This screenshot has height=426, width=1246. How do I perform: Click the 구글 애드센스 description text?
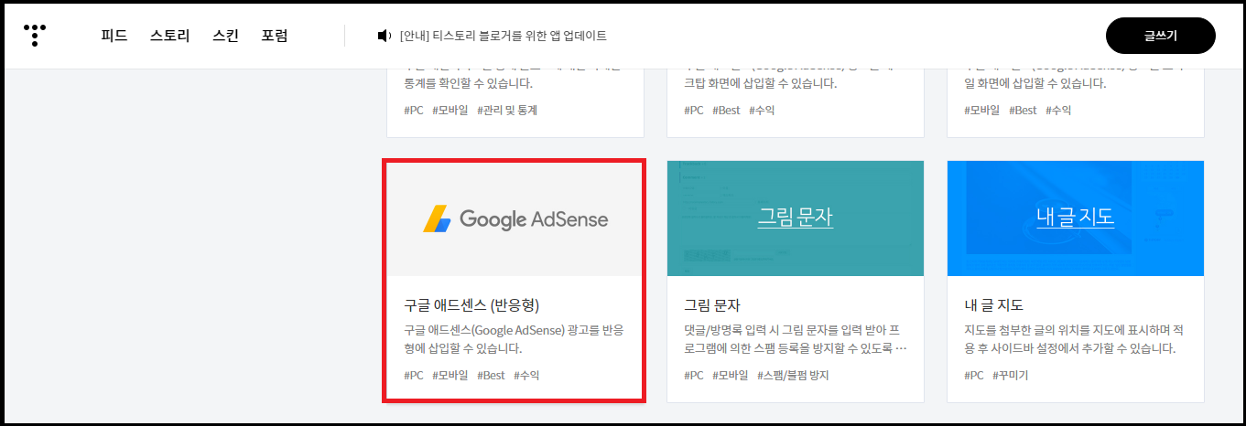point(514,338)
